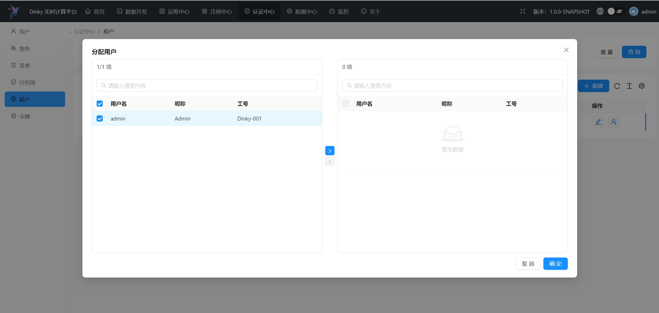This screenshot has width=659, height=313.
Task: Click backward arrow transfer button
Action: [330, 162]
